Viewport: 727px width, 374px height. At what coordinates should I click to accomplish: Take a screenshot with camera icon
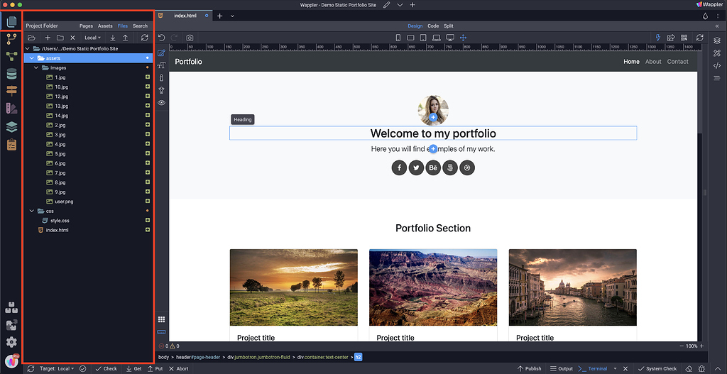pos(190,38)
